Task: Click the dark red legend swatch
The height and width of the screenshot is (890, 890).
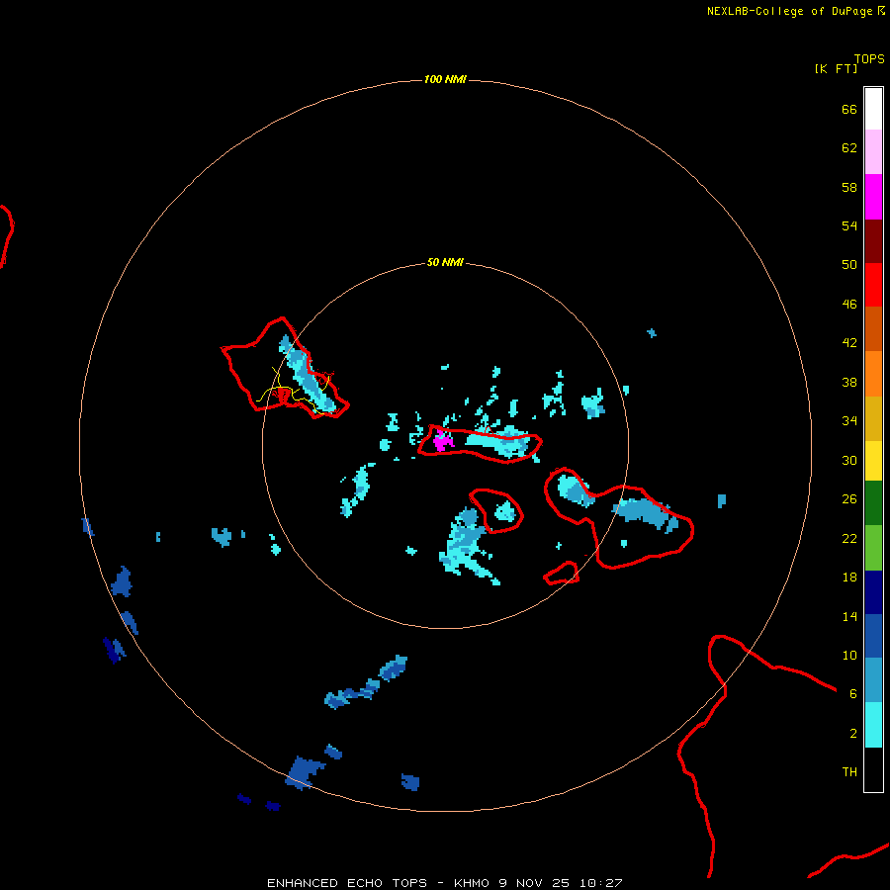Action: pyautogui.click(x=873, y=241)
